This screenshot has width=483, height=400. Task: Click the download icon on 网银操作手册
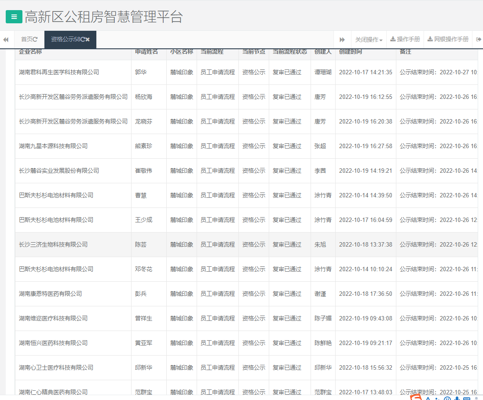(430, 39)
